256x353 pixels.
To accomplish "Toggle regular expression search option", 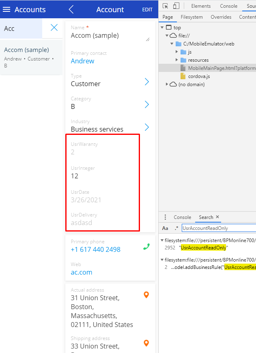I will [x=176, y=228].
